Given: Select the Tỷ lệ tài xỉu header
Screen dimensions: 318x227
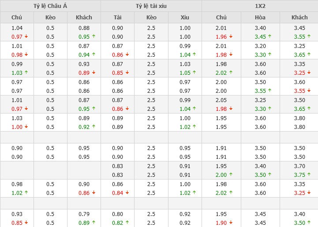Looking at the screenshot, I should (x=151, y=6).
